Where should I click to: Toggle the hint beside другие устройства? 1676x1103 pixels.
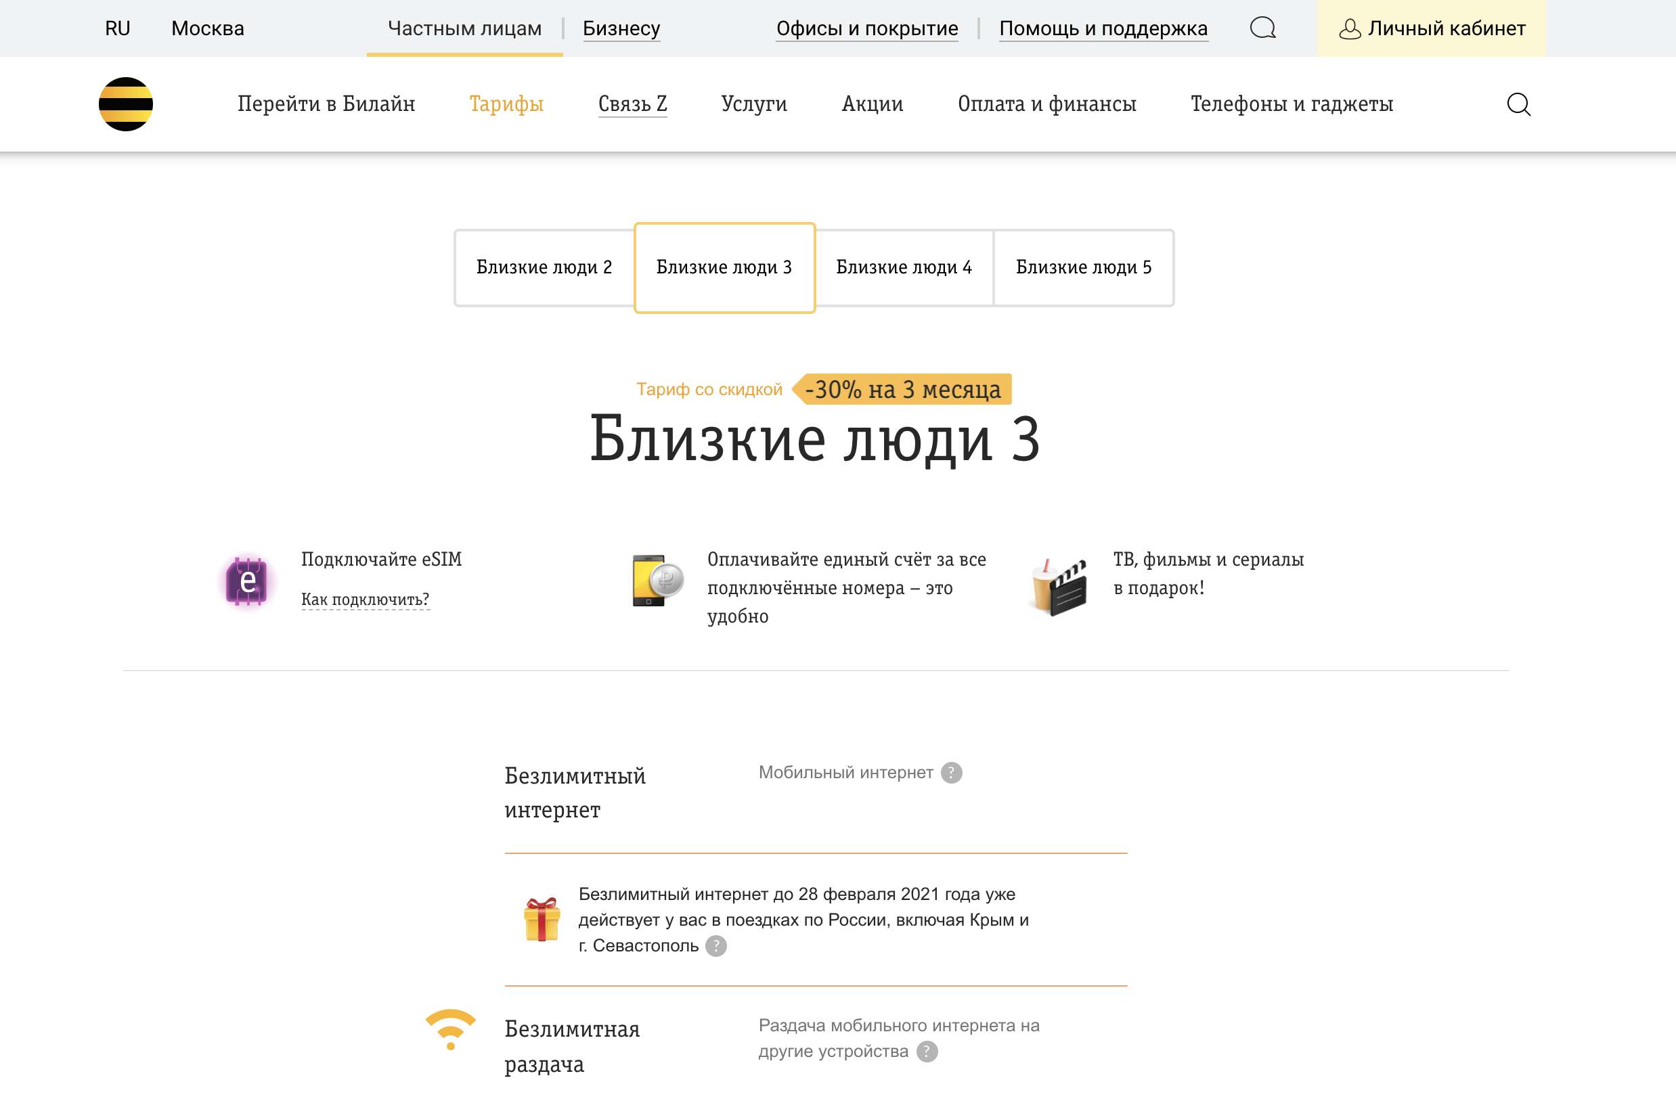tap(928, 1052)
